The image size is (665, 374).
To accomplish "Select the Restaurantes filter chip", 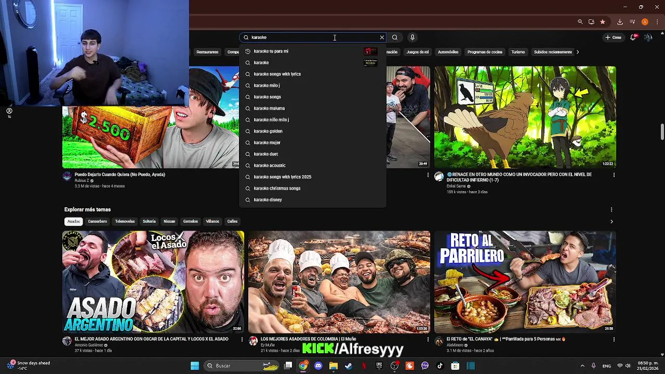I will coord(207,52).
